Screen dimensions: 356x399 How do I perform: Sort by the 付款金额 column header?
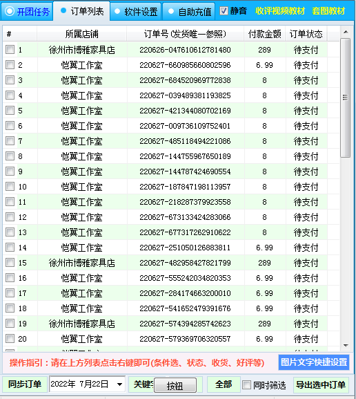265,34
